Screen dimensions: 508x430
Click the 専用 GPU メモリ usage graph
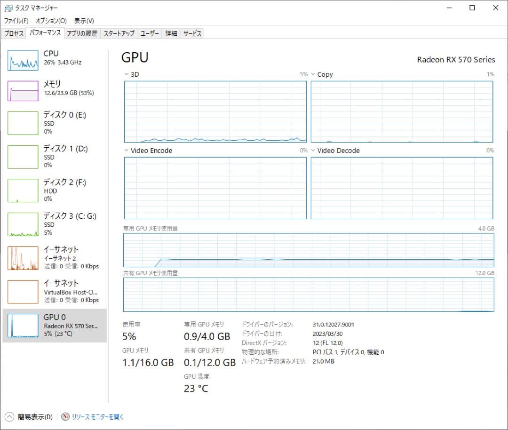[309, 251]
